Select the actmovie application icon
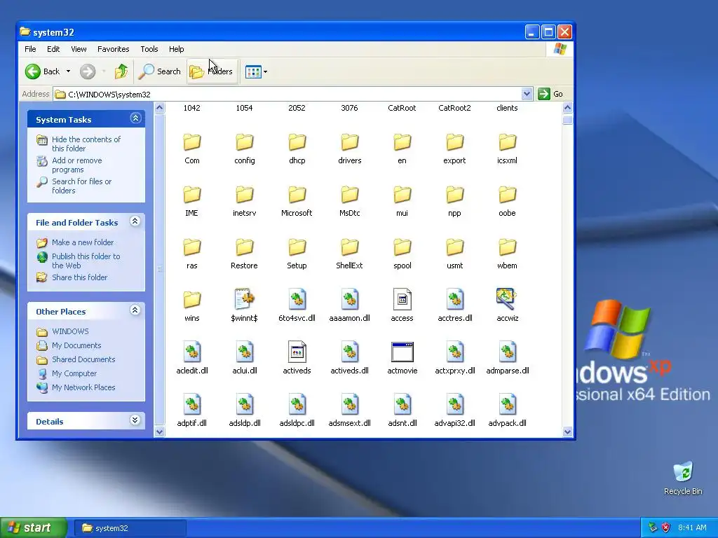This screenshot has width=718, height=538. click(402, 352)
